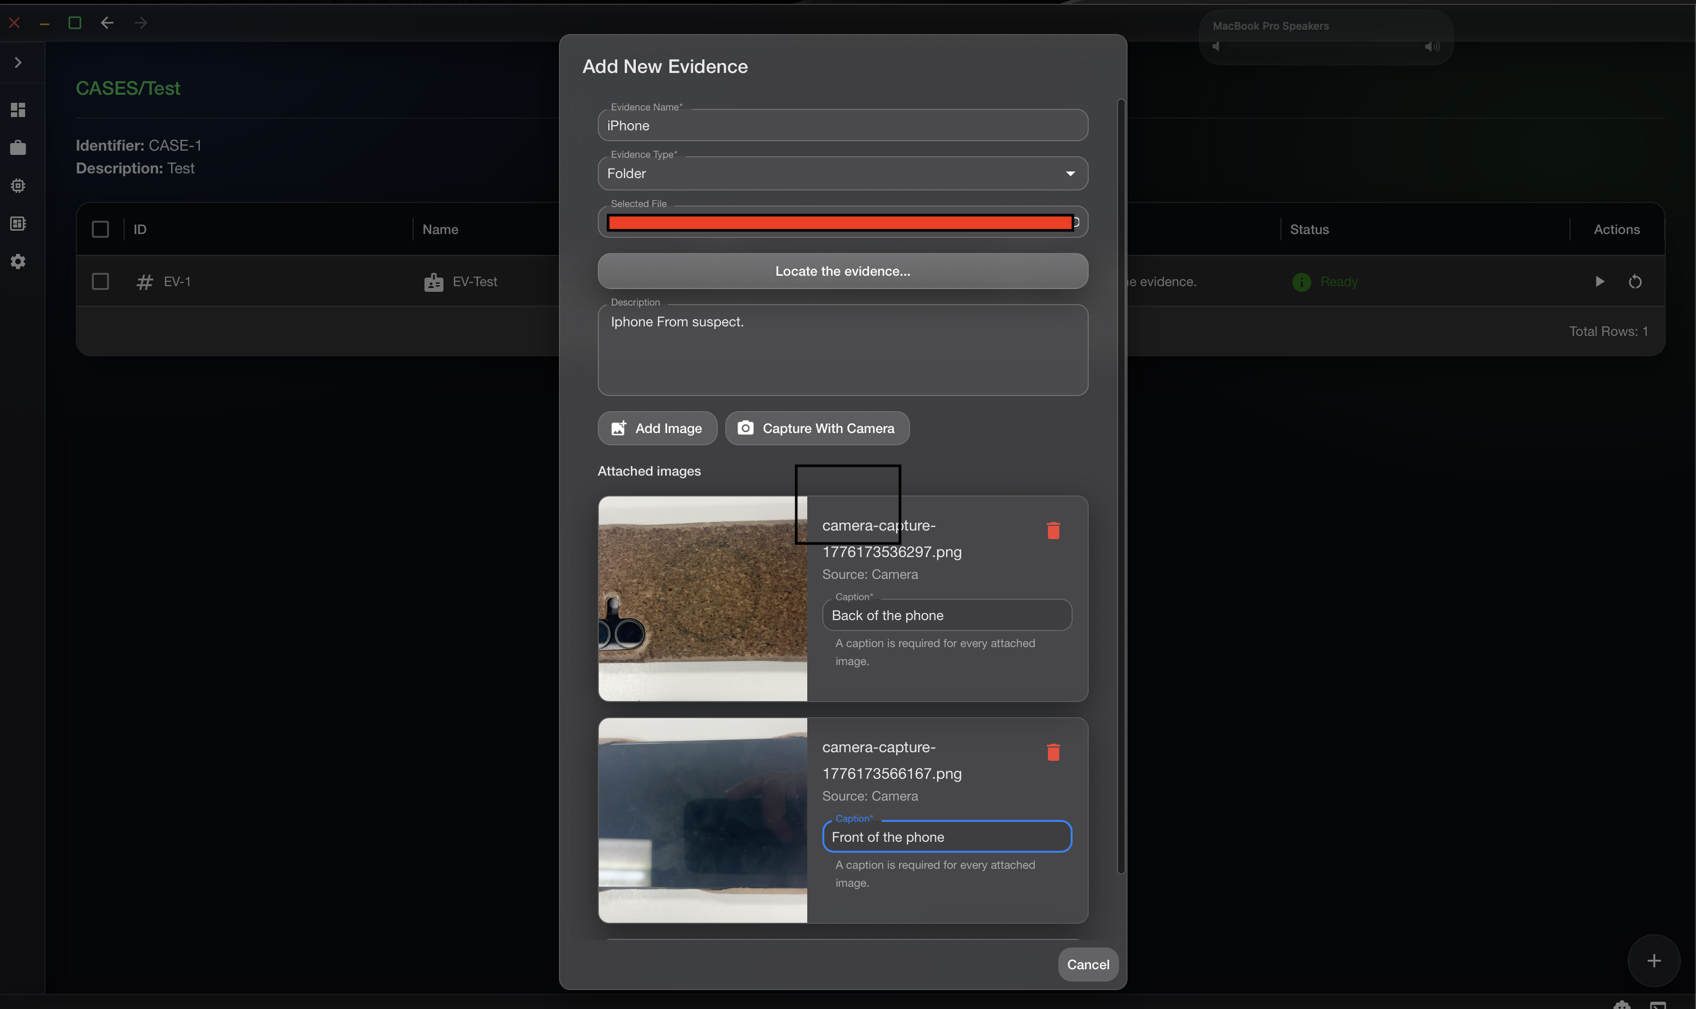Click the refresh icon for EV-1
The image size is (1696, 1009).
click(1635, 281)
